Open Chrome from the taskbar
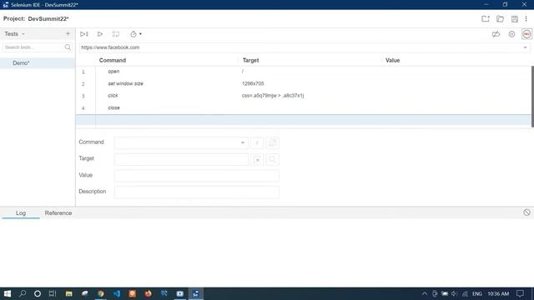The image size is (534, 300). tap(100, 293)
